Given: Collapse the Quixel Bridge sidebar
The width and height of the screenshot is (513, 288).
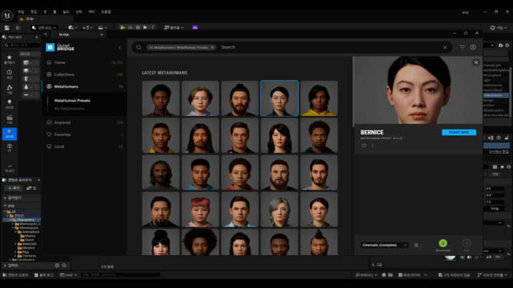Looking at the screenshot, I should tap(120, 47).
